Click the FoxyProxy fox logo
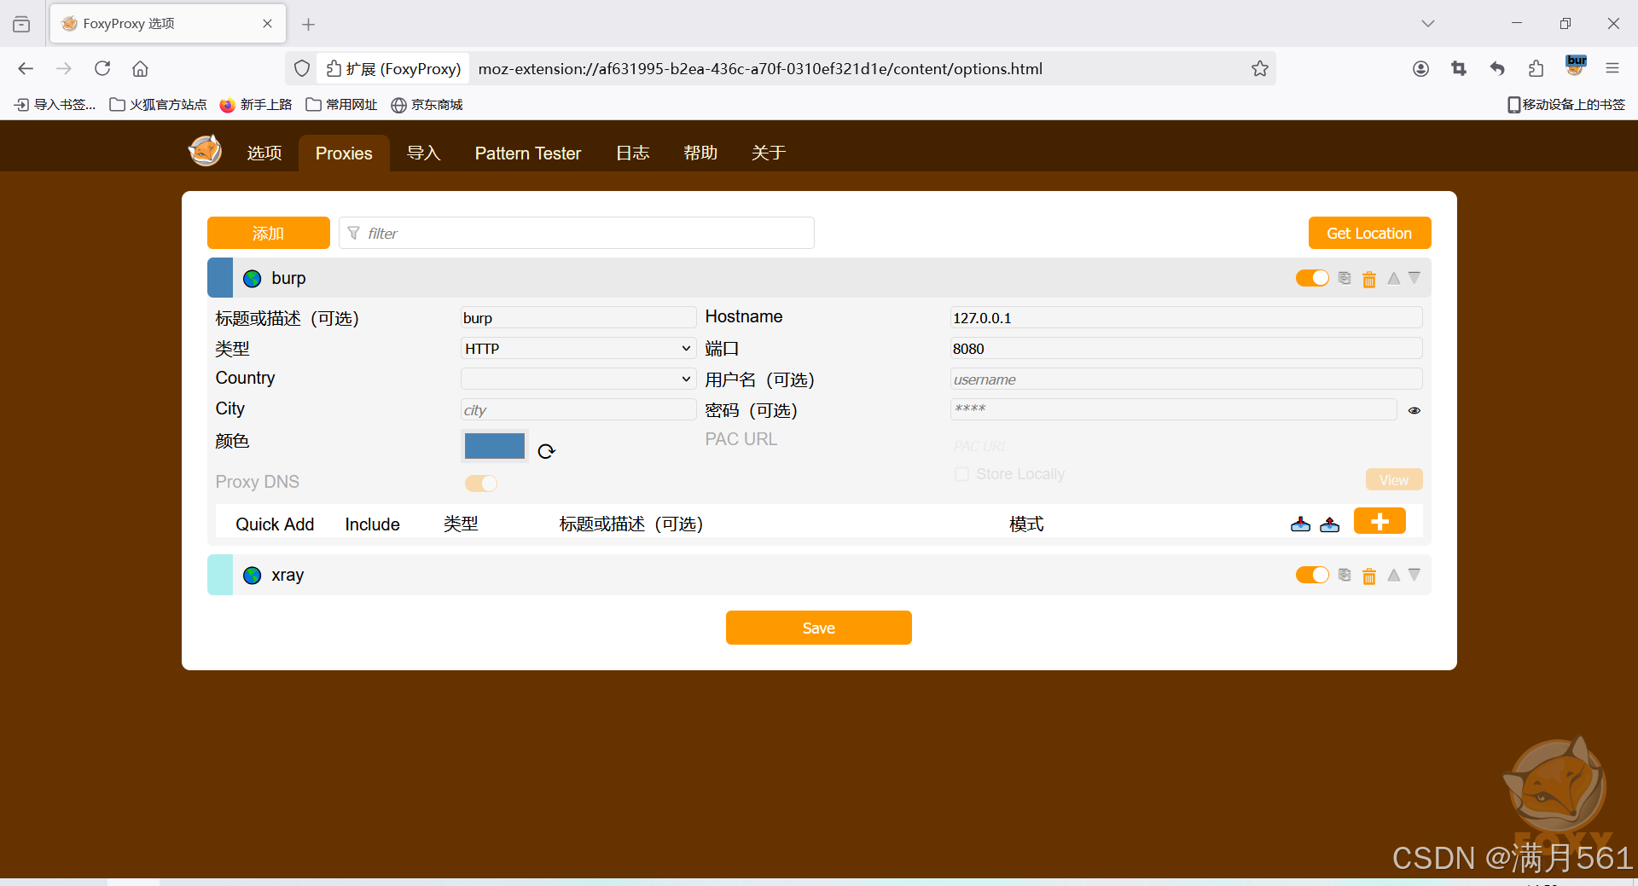Screen dimensions: 1638x886 coord(204,151)
